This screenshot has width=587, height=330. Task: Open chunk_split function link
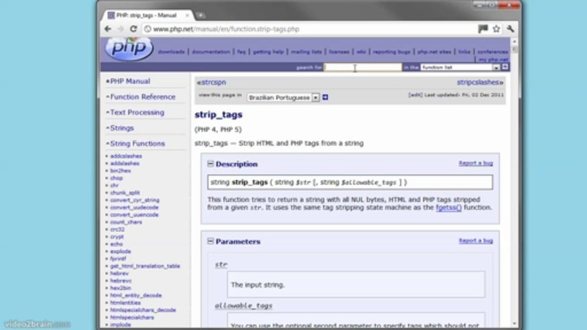[x=125, y=193]
